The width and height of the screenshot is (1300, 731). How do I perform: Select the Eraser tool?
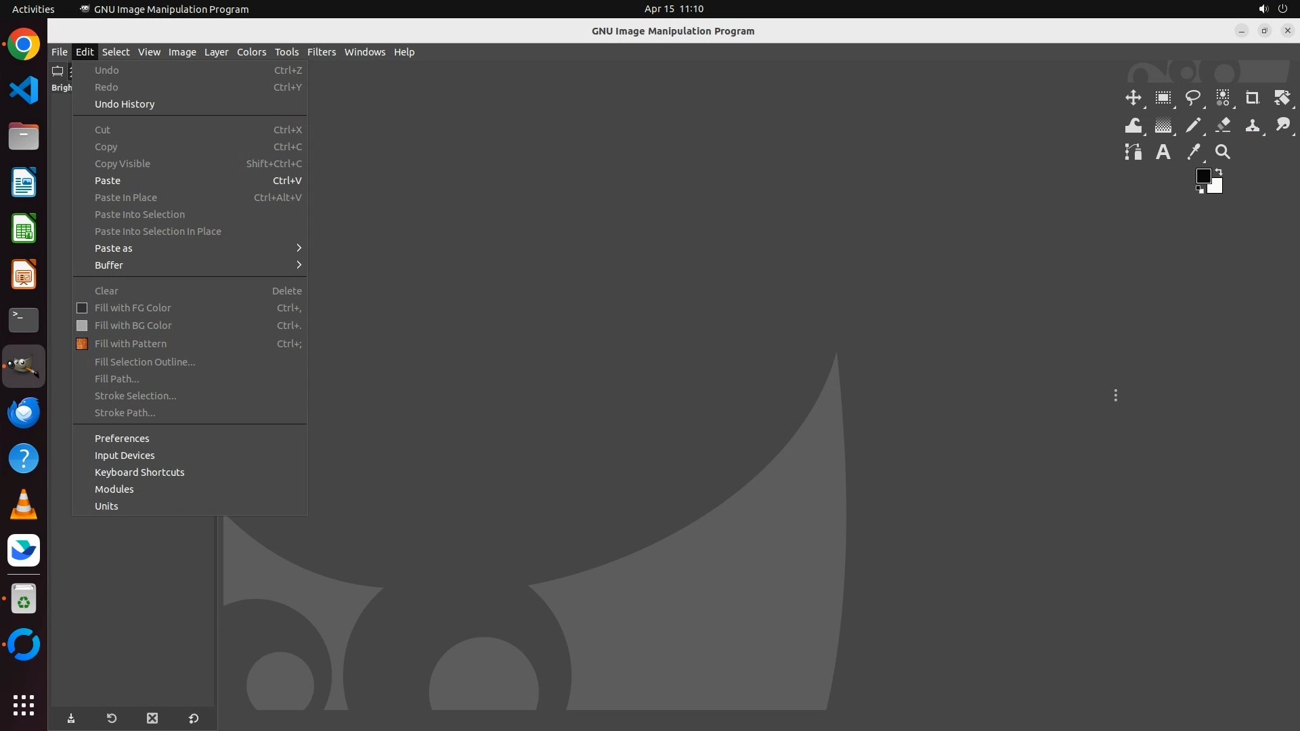[1222, 126]
